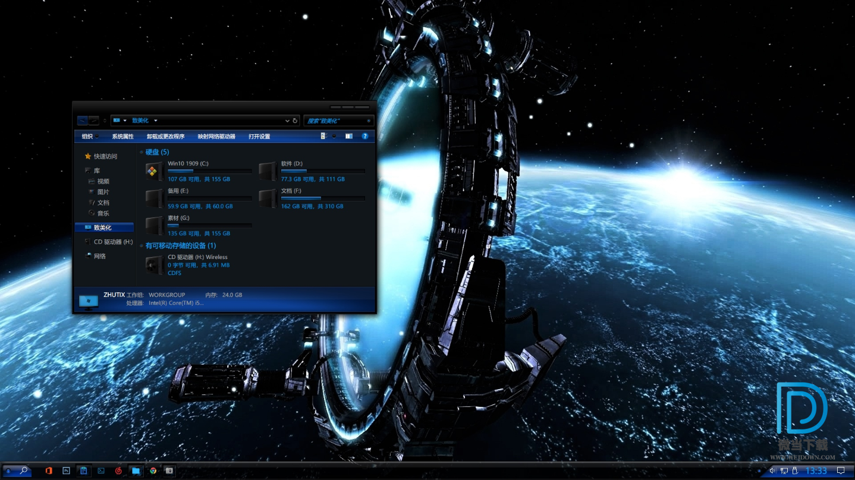Launch Photoshop from the taskbar
855x480 pixels.
point(66,470)
